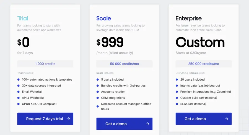Open the 5 users included link
The height and width of the screenshot is (135, 249).
coord(113,80)
